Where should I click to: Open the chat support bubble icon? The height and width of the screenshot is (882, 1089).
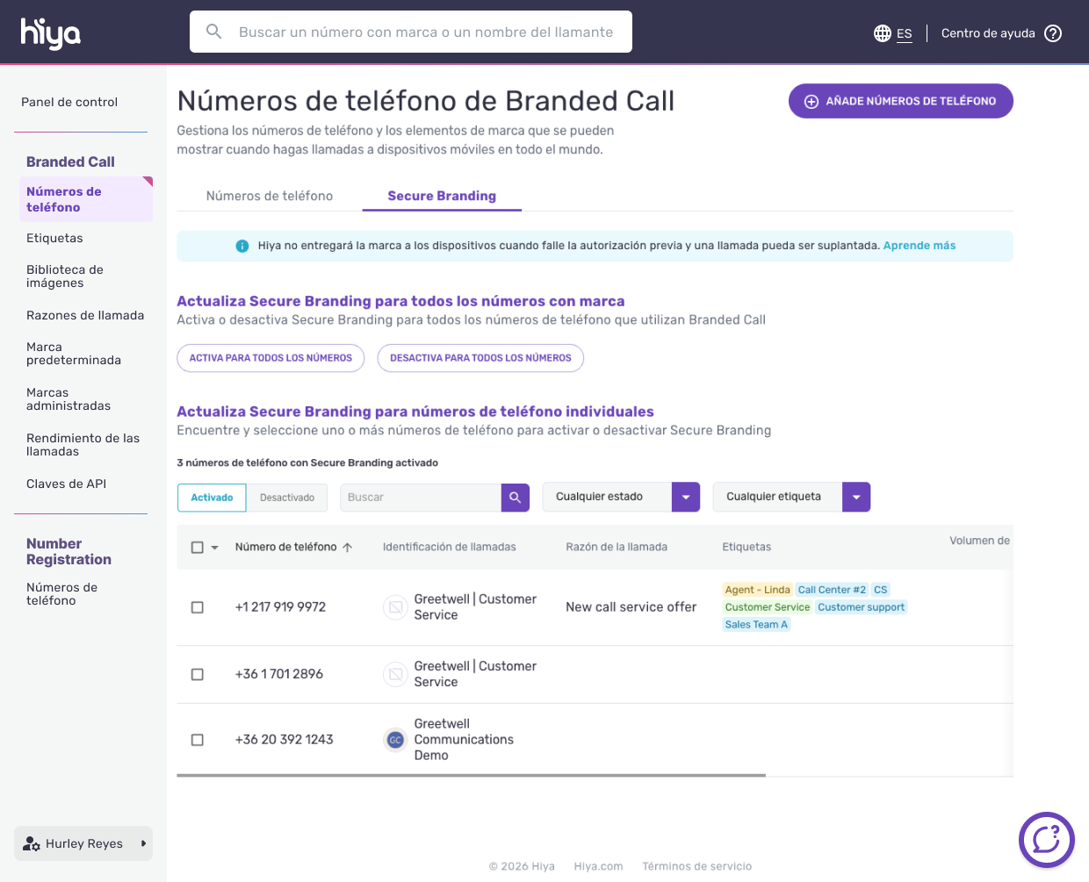(1046, 840)
